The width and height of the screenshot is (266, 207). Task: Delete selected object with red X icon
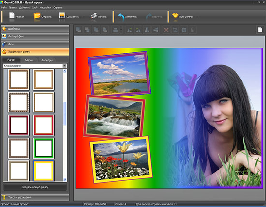point(166,30)
